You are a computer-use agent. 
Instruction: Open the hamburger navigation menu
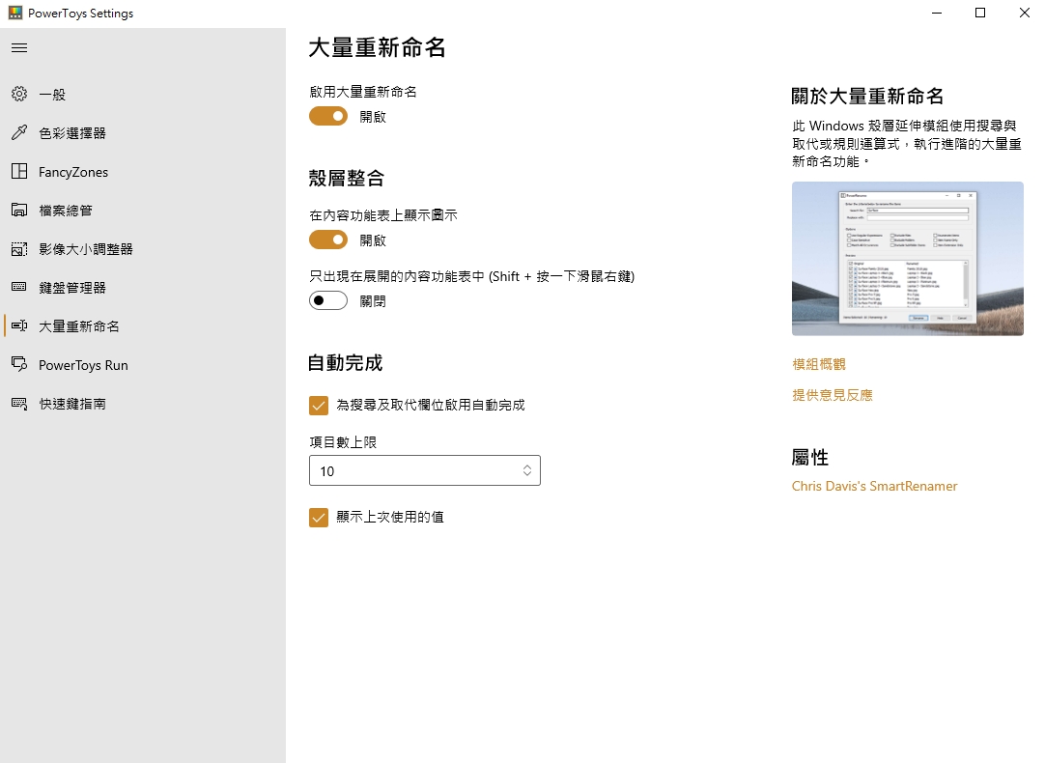pos(19,48)
